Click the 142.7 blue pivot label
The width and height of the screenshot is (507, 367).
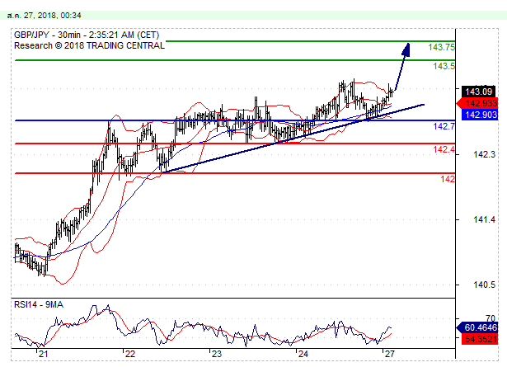pyautogui.click(x=444, y=126)
